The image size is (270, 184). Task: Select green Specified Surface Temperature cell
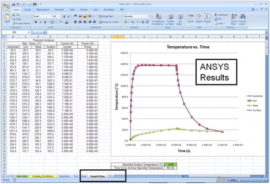(x=170, y=165)
